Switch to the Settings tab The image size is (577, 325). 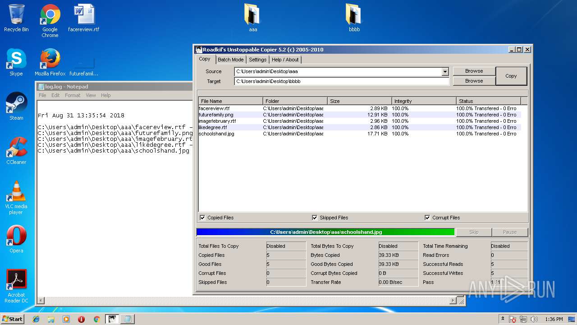(x=257, y=60)
